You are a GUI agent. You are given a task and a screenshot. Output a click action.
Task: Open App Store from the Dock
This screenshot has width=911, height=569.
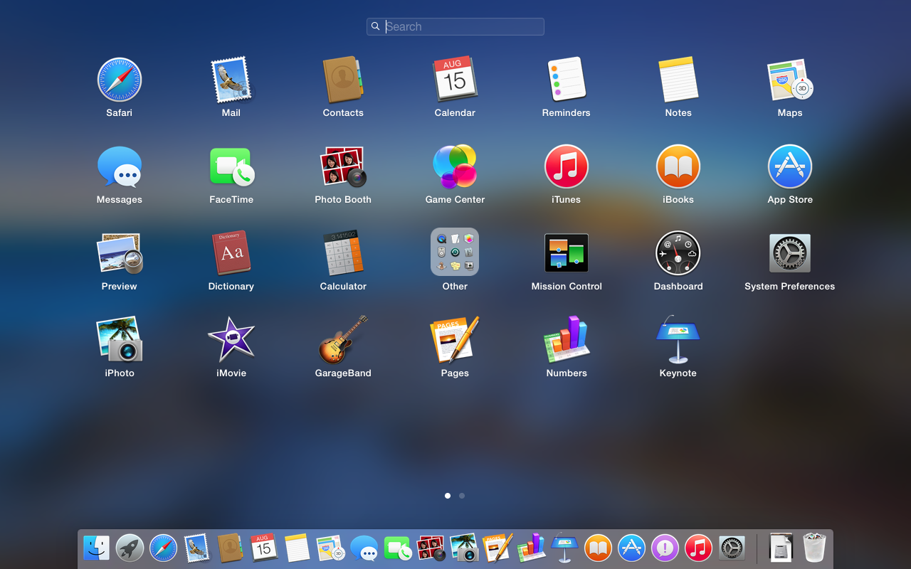[632, 548]
